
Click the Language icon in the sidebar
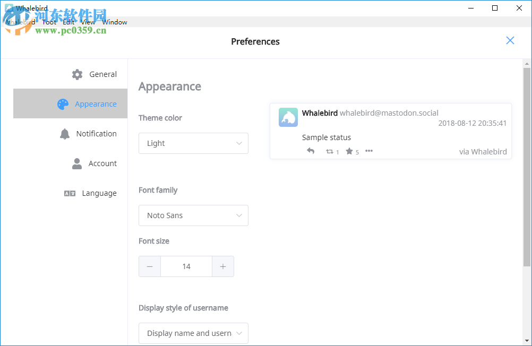[x=69, y=193]
